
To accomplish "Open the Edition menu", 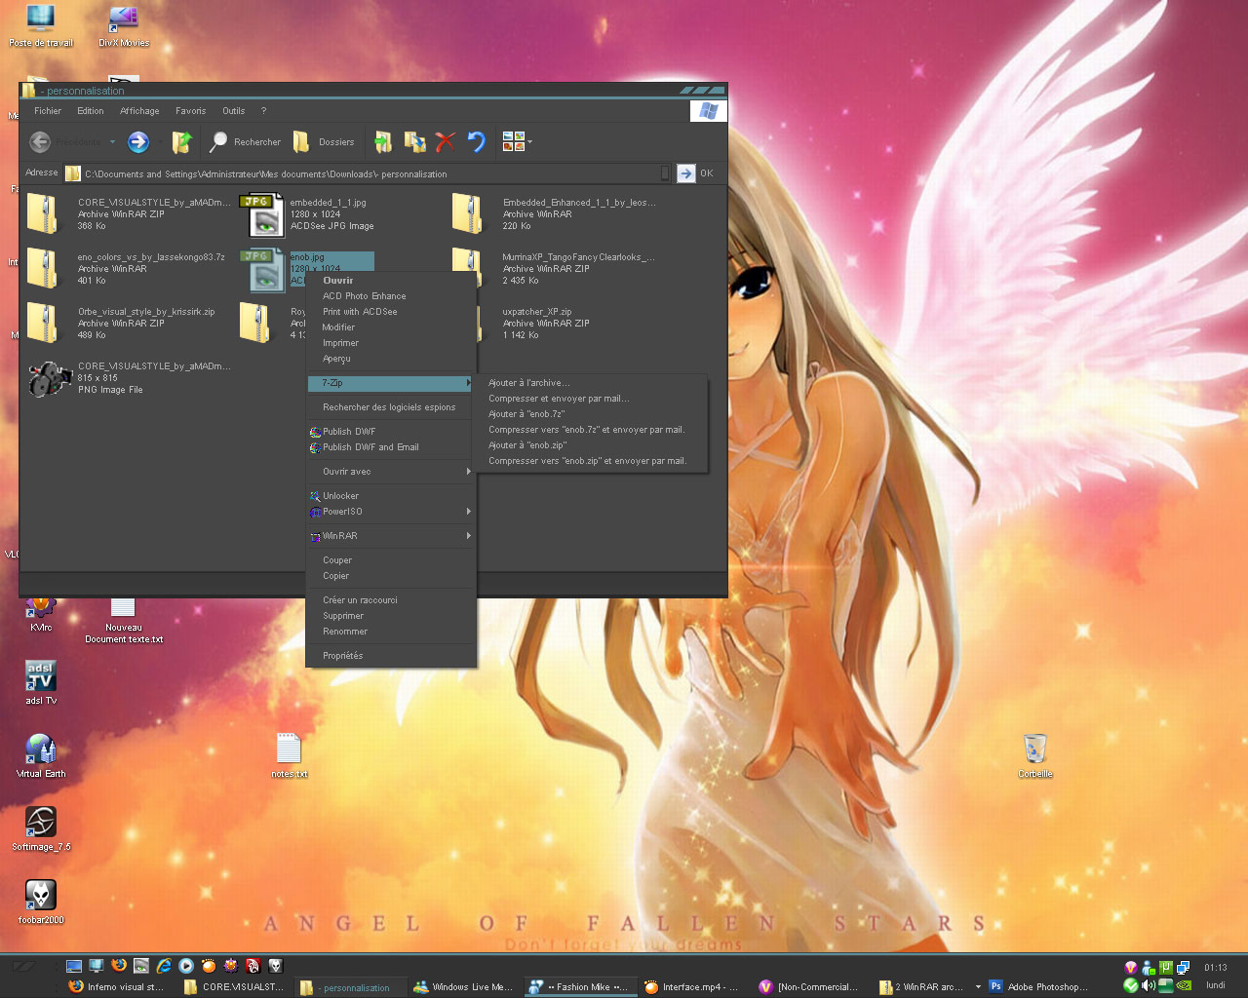I will coord(91,111).
